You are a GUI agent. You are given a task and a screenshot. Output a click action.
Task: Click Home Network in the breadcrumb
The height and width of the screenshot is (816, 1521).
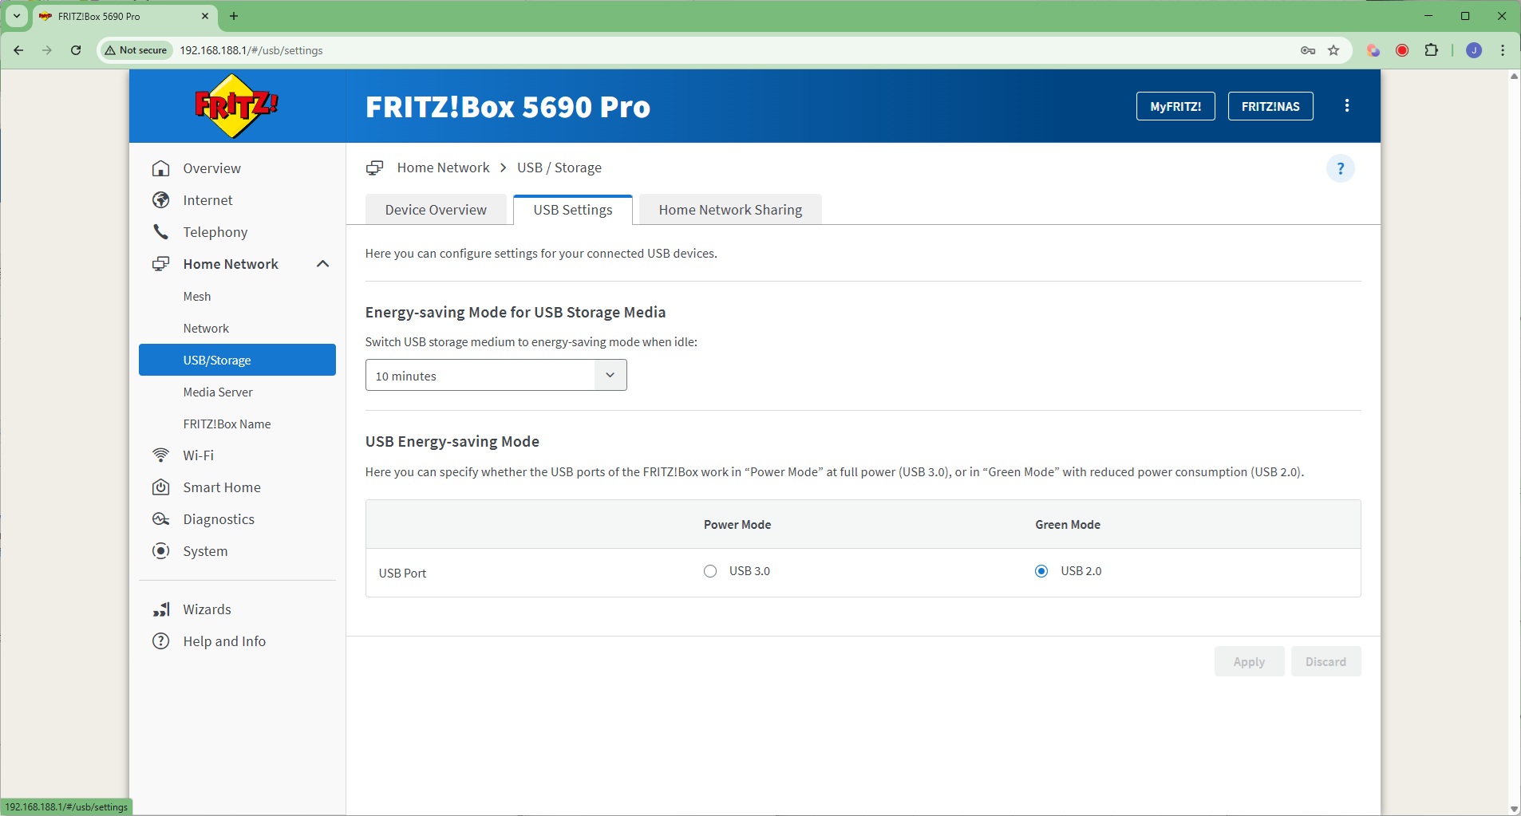[443, 168]
